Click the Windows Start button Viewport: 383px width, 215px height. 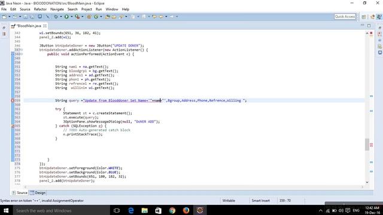(6, 210)
